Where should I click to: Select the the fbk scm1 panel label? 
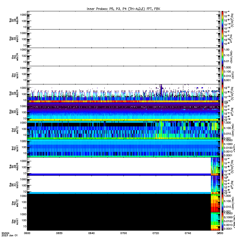click(x=15, y=222)
